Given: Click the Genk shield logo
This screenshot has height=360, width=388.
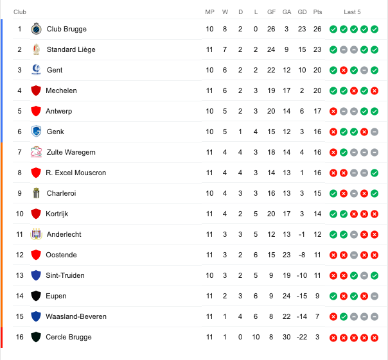Looking at the screenshot, I should [x=36, y=132].
